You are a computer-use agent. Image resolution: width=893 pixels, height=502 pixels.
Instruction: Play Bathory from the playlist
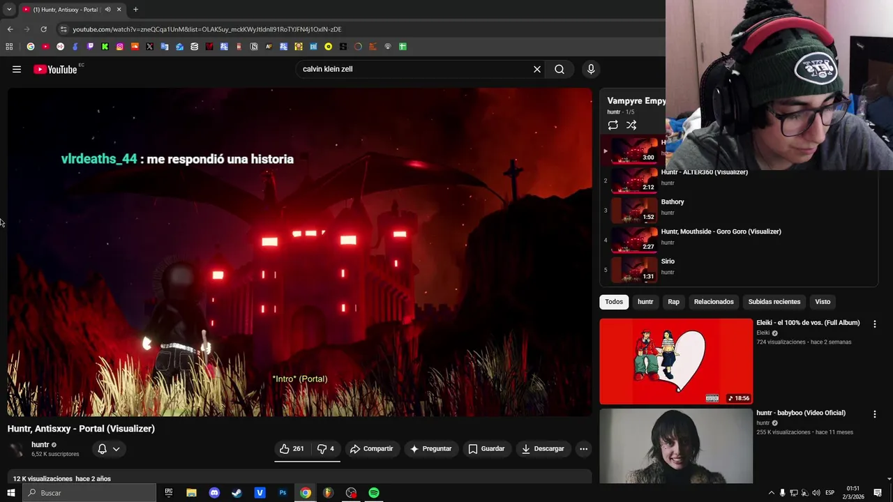click(x=738, y=211)
